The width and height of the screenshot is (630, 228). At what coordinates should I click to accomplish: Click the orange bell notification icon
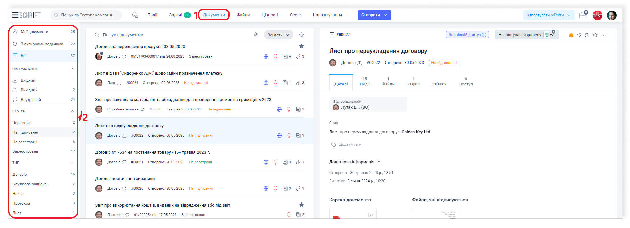click(571, 35)
